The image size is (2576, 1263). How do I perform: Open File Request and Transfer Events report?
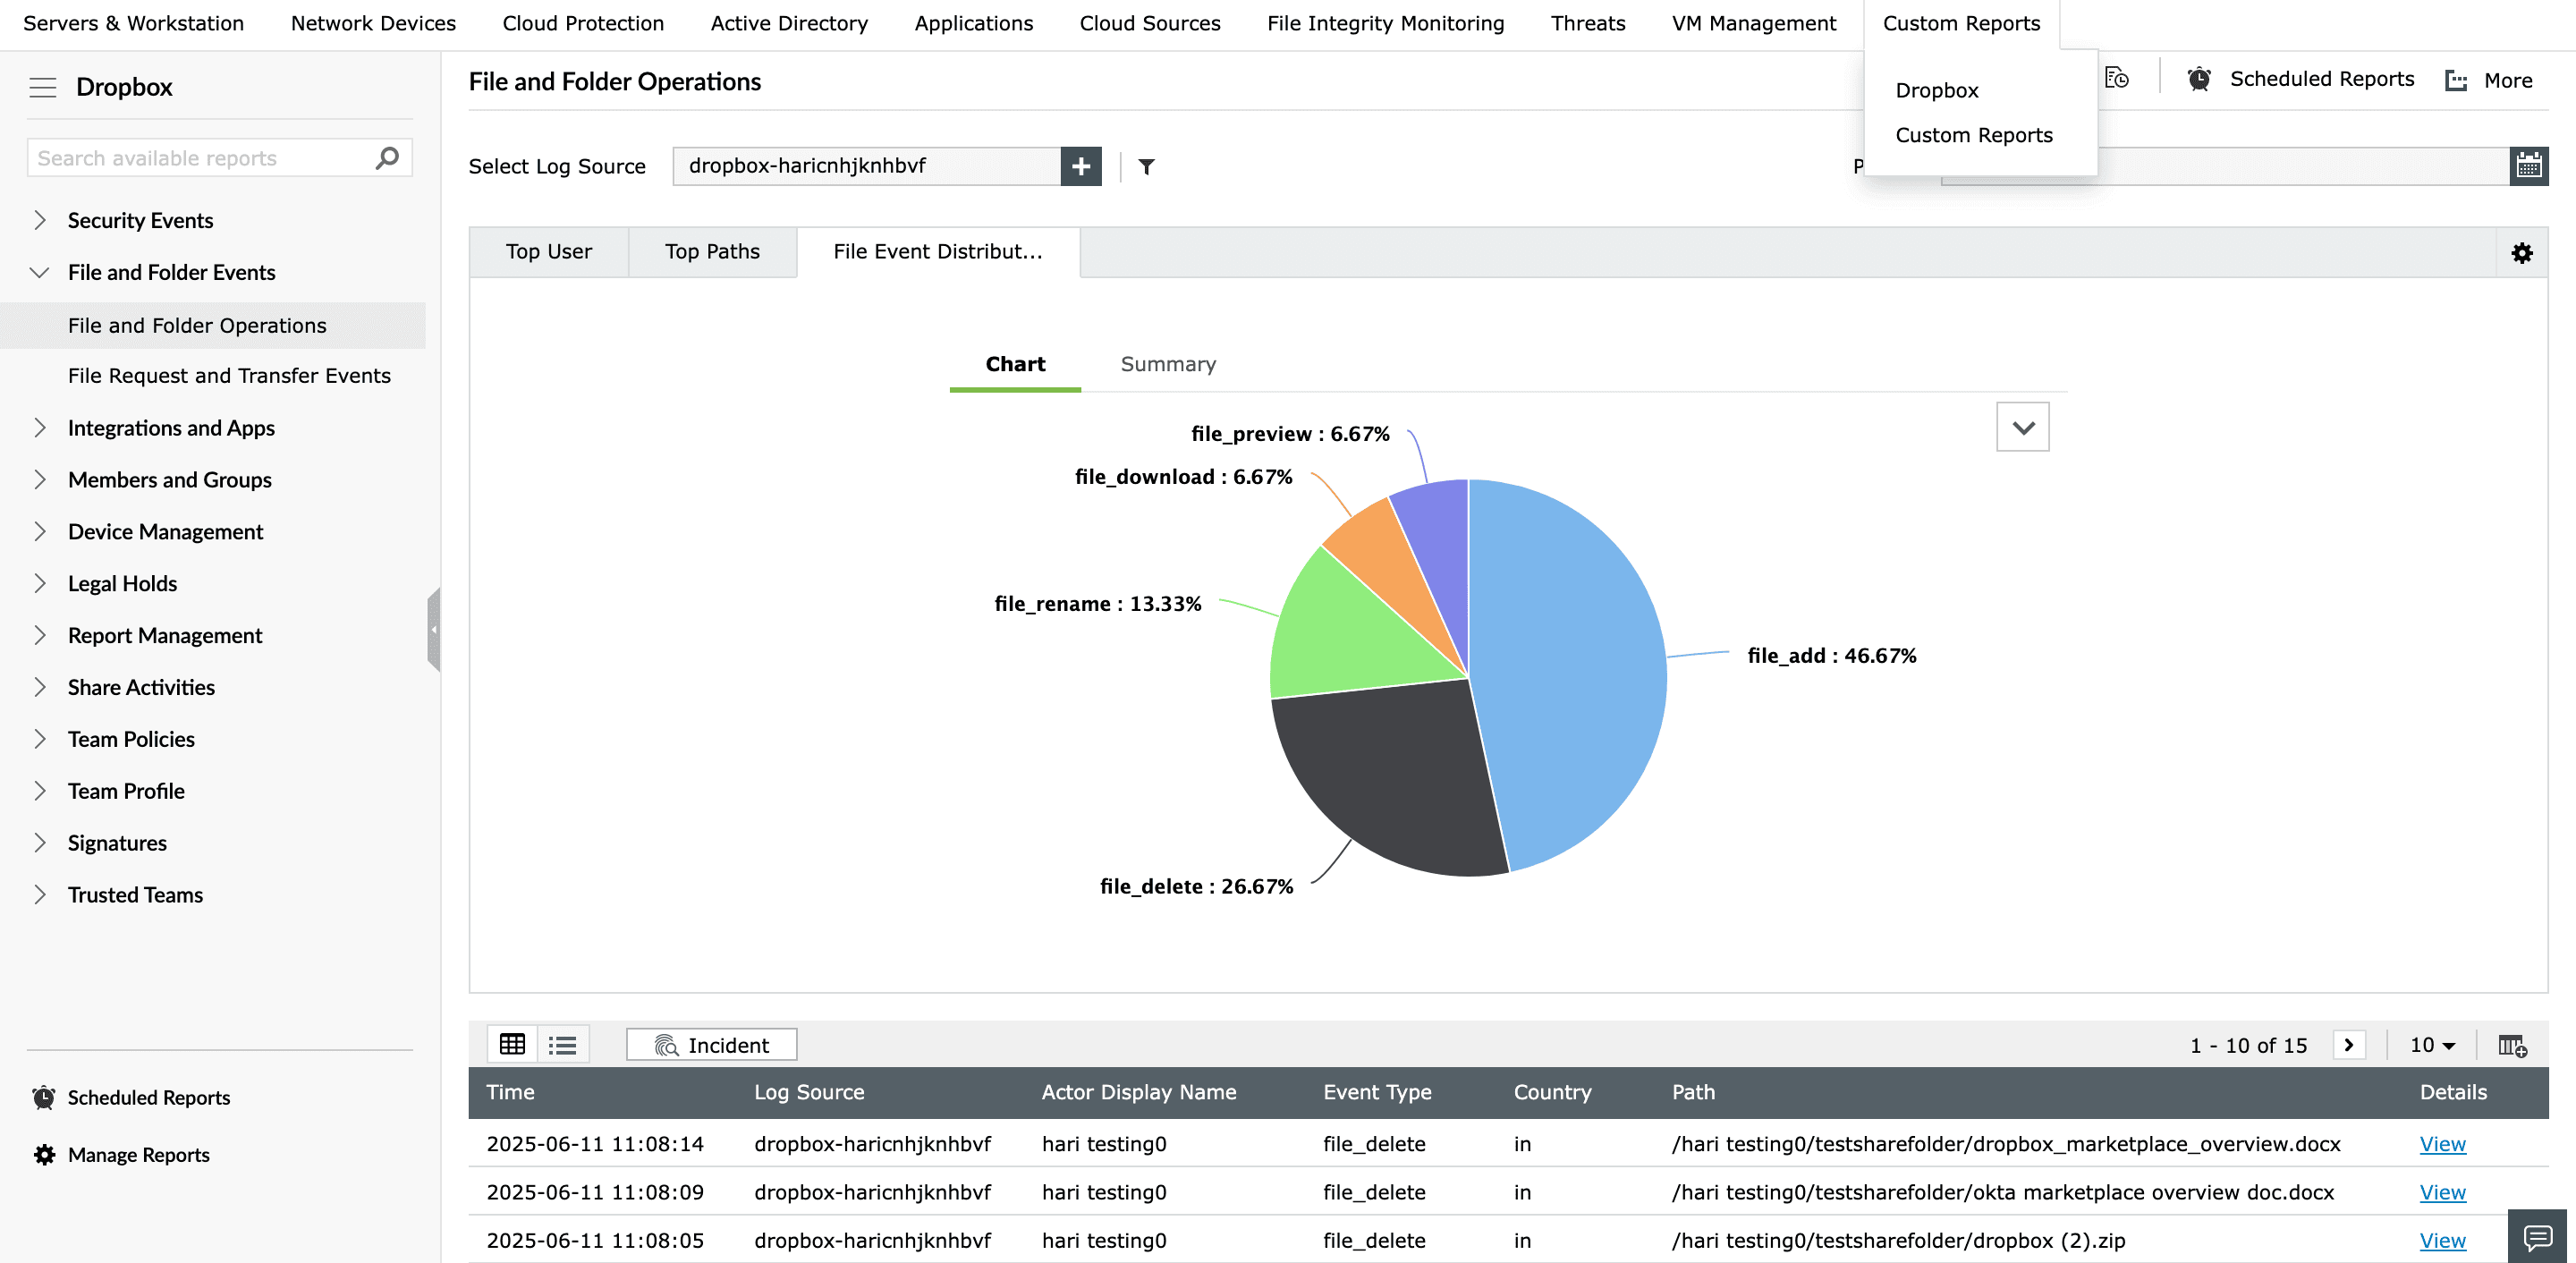(229, 376)
